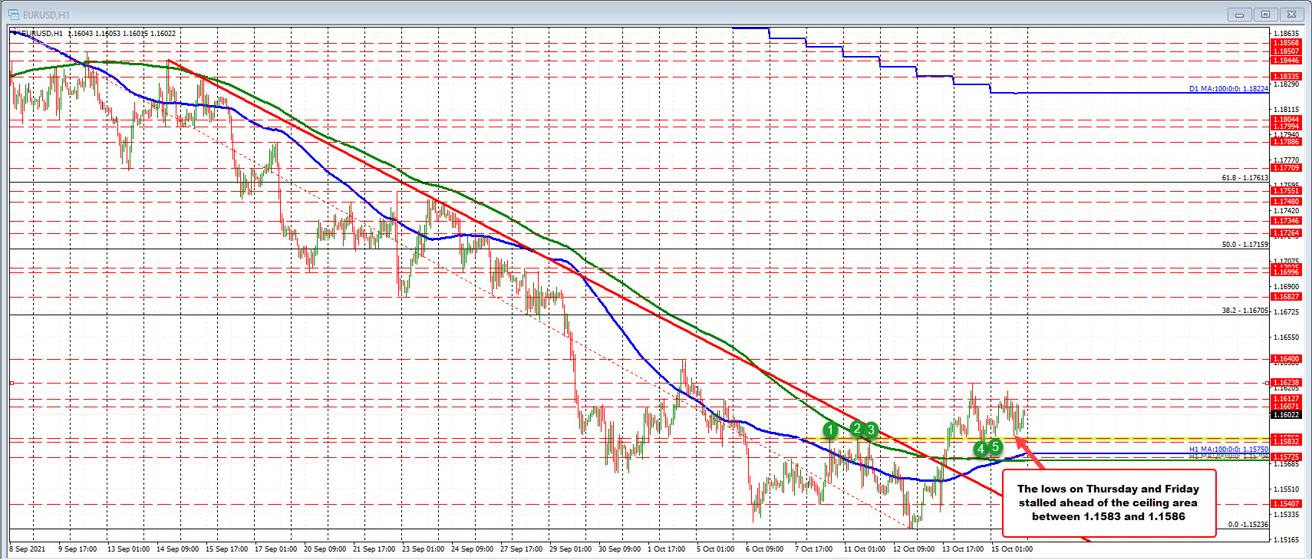
Task: Click the green circle marker numbered 5
Action: click(x=995, y=446)
